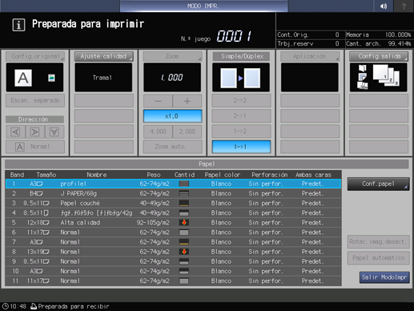Viewport: 414px width, 311px height.
Task: Click the output configuration stack preview
Action: [x=378, y=78]
